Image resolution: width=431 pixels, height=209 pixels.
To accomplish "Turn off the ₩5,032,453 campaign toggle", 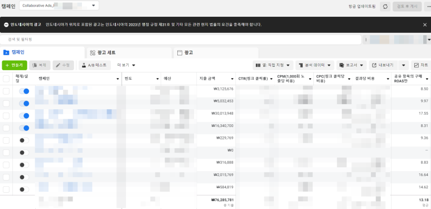I will coord(24,104).
